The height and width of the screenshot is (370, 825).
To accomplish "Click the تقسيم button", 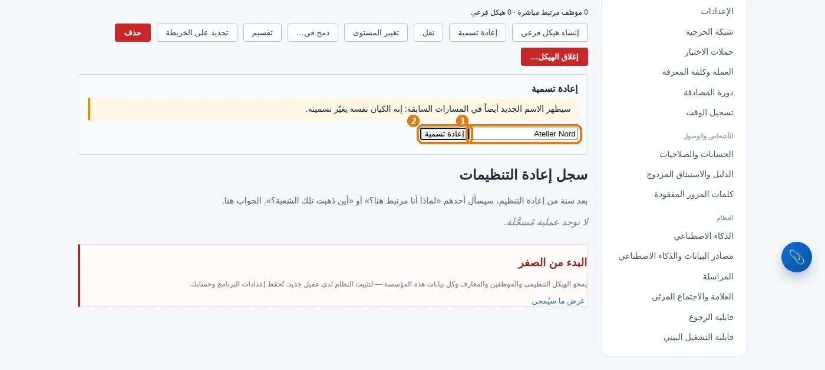I will 262,32.
